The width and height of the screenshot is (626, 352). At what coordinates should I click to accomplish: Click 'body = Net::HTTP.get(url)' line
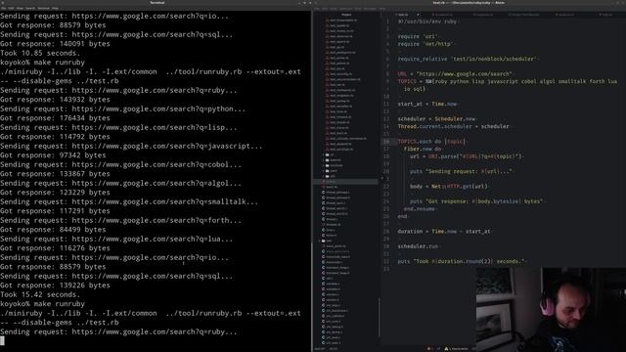click(x=449, y=187)
